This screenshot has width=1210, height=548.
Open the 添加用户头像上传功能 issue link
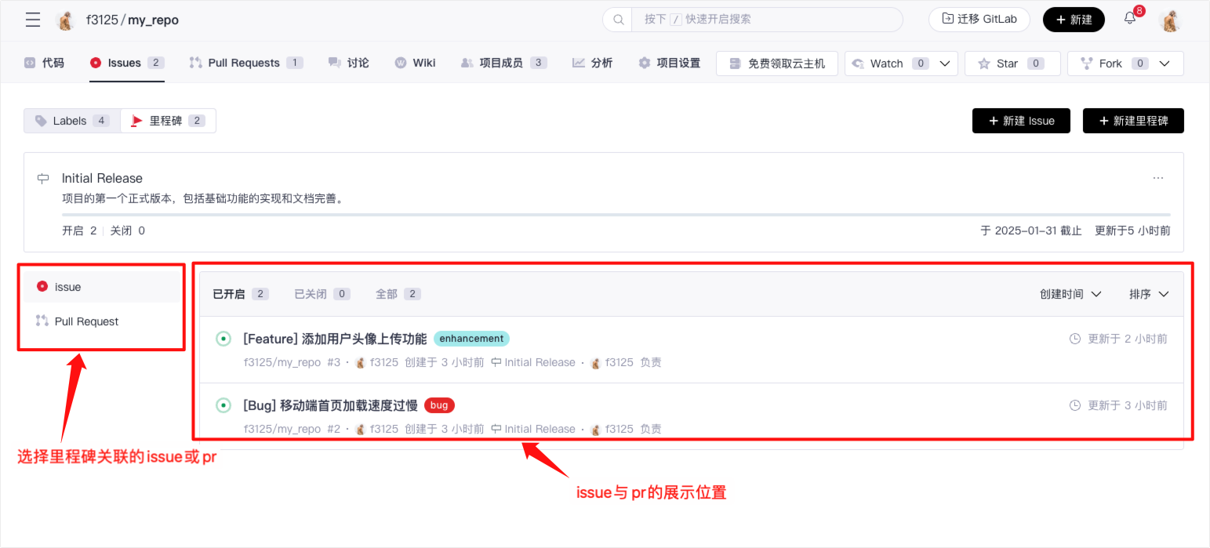335,339
